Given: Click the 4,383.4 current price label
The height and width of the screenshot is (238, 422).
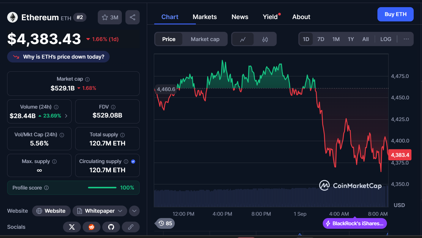Looking at the screenshot, I should click(x=400, y=155).
